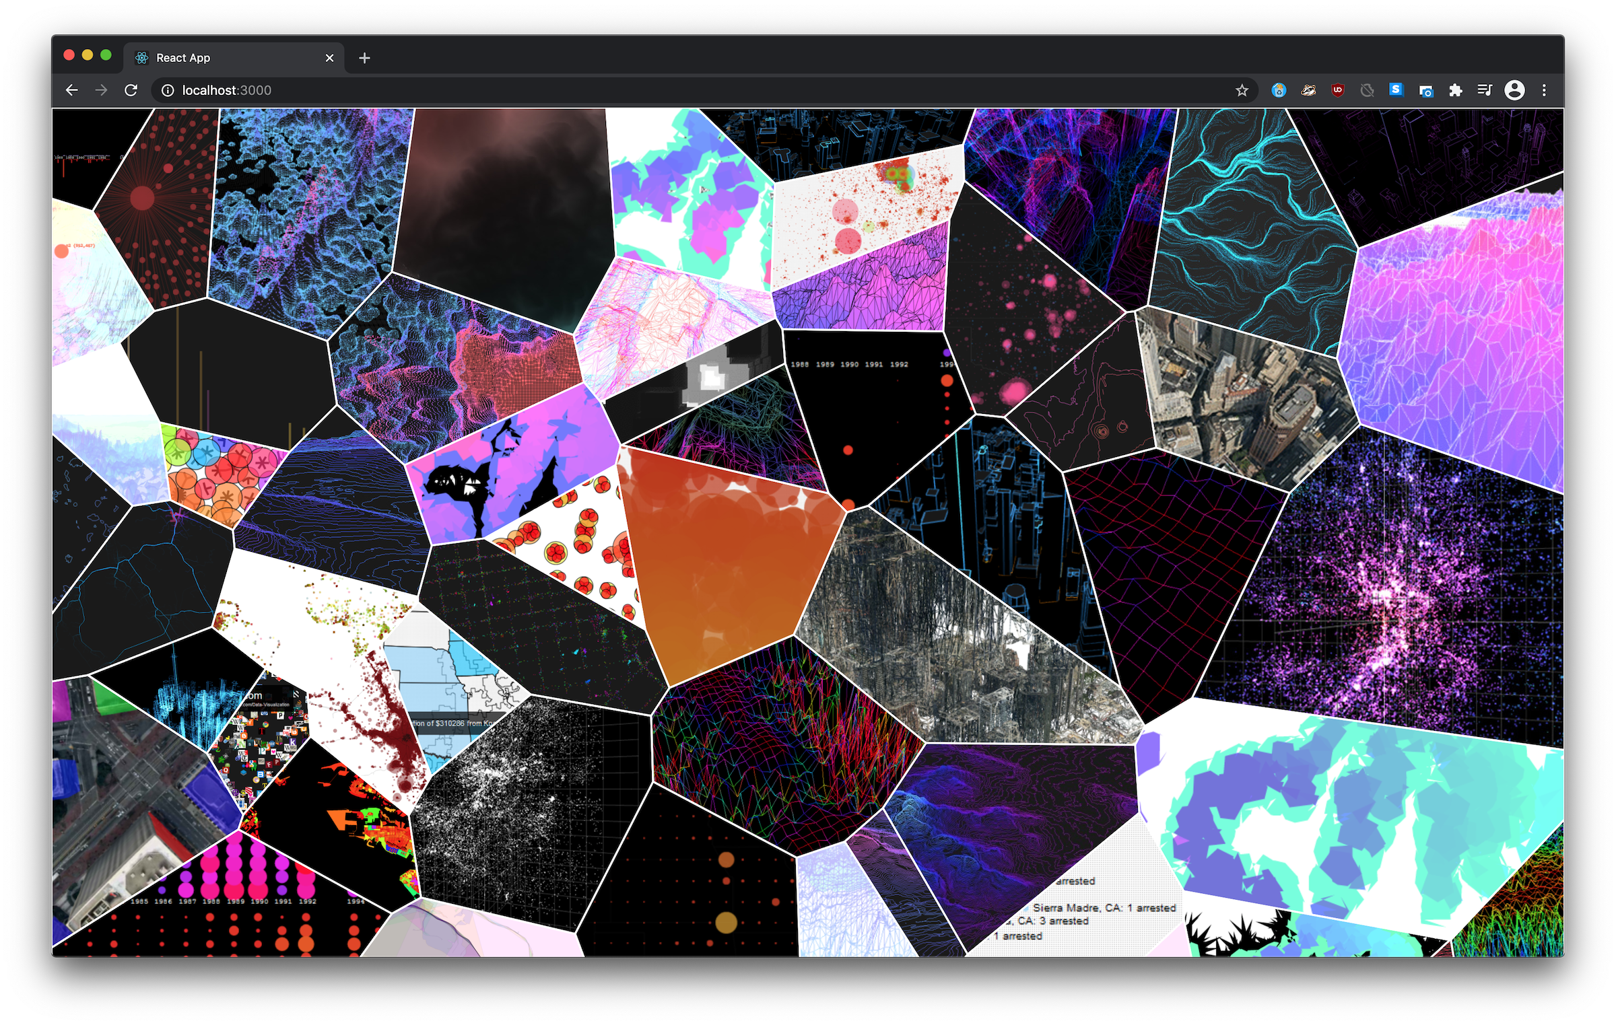
Task: Click the screenshot camera extension icon
Action: click(x=1425, y=90)
